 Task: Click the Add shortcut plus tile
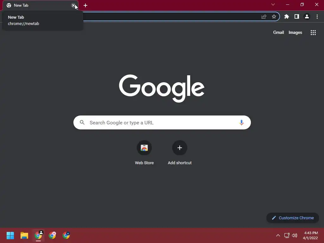[180, 148]
